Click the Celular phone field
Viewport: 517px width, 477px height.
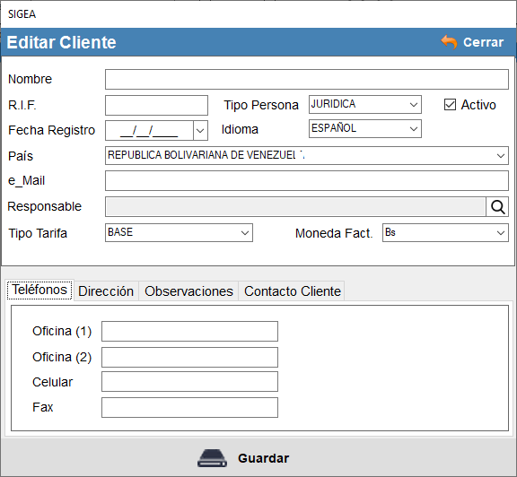(x=189, y=382)
